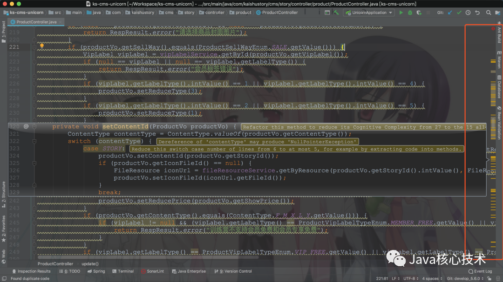Collapse the if block at line 325
The image size is (503, 282).
coord(34,163)
